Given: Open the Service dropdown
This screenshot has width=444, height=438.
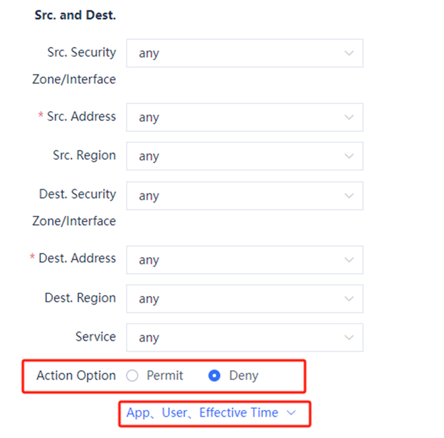Looking at the screenshot, I should (x=244, y=338).
